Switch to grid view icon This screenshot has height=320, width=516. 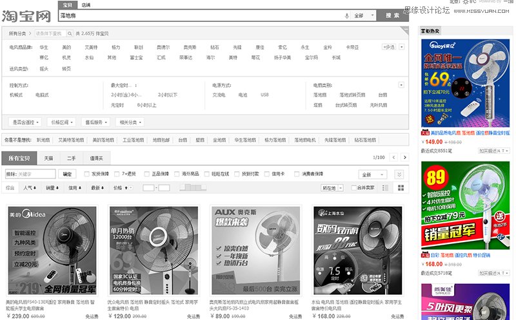[401, 188]
